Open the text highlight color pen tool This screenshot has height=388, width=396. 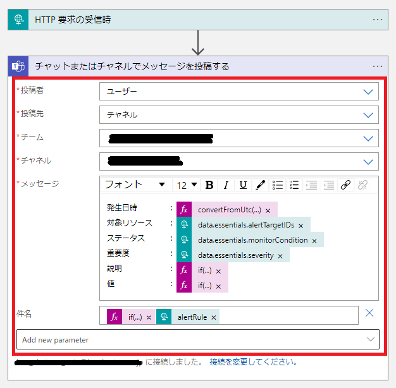coord(261,185)
